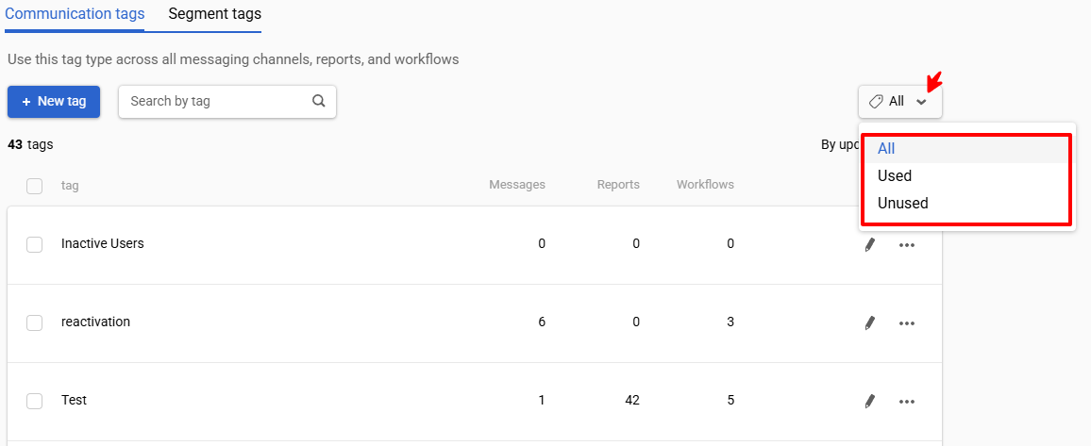This screenshot has width=1091, height=446.
Task: Click the edit pencil for reactivation tag
Action: (869, 323)
